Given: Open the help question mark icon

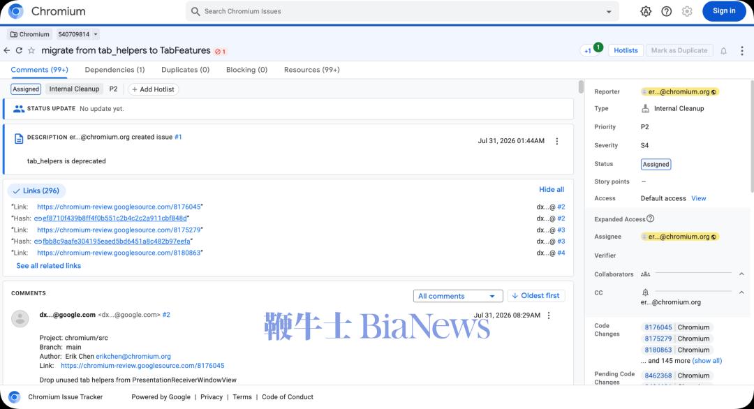Looking at the screenshot, I should [x=667, y=11].
